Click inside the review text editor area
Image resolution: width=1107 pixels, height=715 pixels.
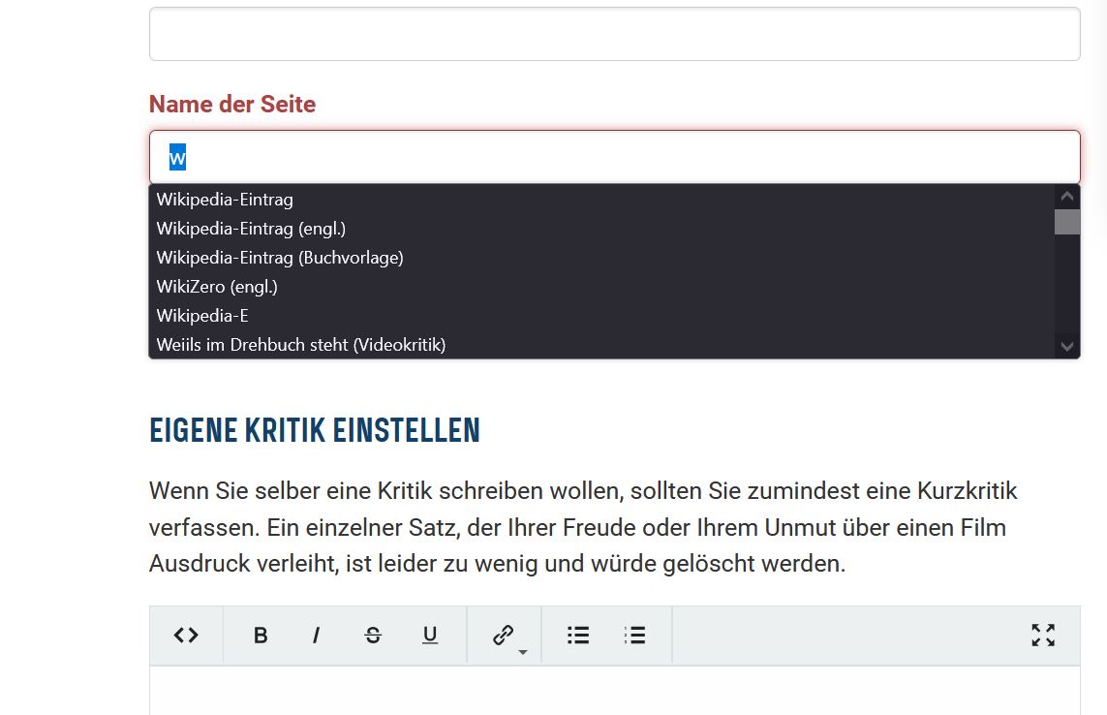pos(614,691)
